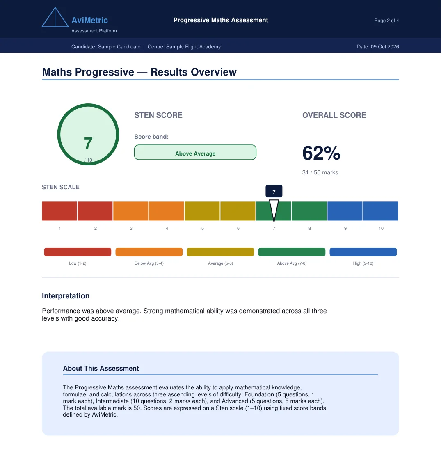Click the 'Average (5-6)' legend label
The width and height of the screenshot is (441, 451).
(221, 263)
